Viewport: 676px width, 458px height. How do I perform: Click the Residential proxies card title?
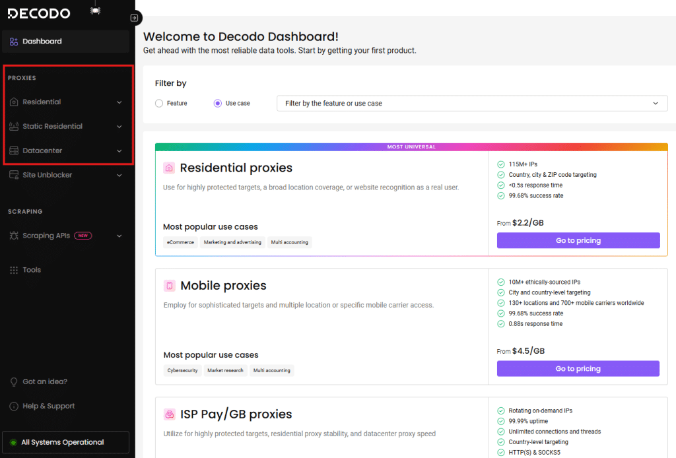[x=236, y=168]
